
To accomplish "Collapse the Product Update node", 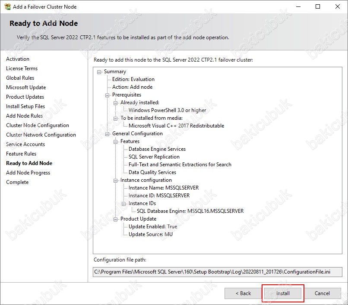I will pyautogui.click(x=115, y=219).
